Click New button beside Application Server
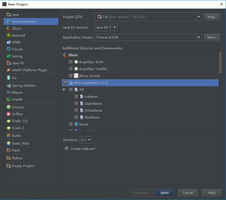The image size is (226, 200). [x=212, y=37]
